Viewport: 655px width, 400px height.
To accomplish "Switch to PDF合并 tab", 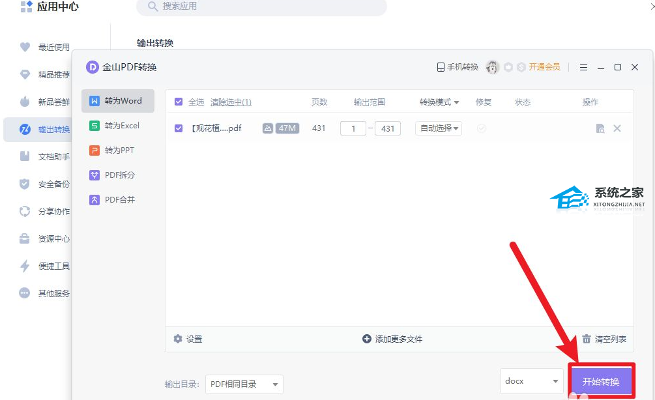I will point(118,200).
